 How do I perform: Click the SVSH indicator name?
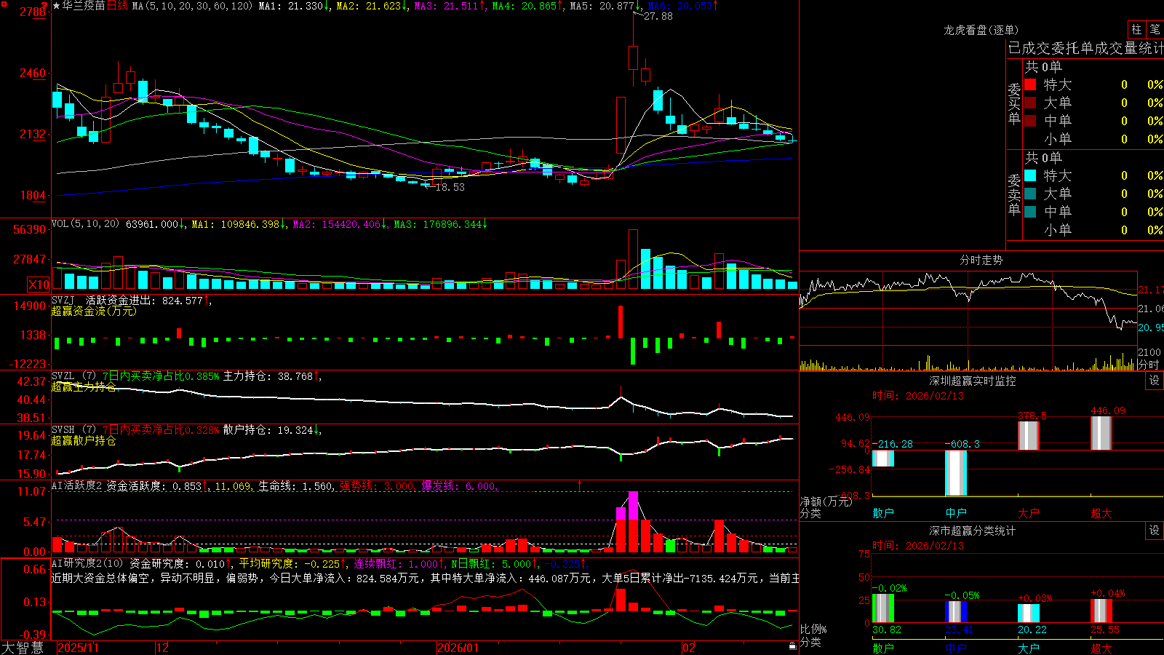pyautogui.click(x=63, y=430)
